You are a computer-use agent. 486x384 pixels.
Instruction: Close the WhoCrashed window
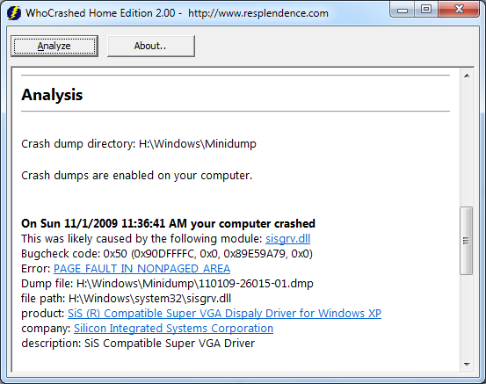pyautogui.click(x=459, y=10)
